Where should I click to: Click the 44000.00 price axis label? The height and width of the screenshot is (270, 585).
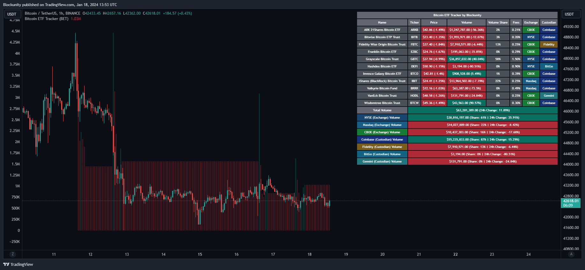(x=571, y=164)
